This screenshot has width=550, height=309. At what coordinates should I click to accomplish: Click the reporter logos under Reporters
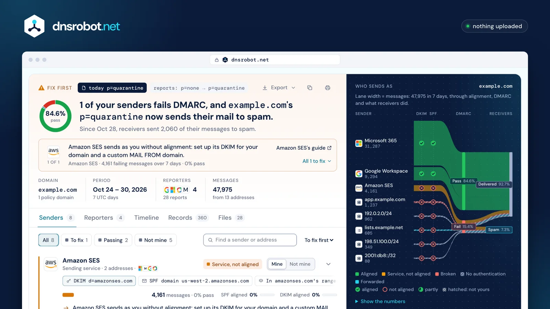(x=176, y=190)
